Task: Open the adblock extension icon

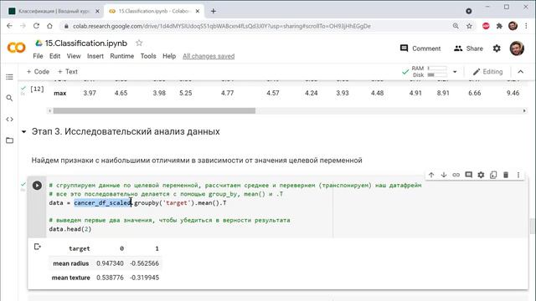Action: coord(486,26)
